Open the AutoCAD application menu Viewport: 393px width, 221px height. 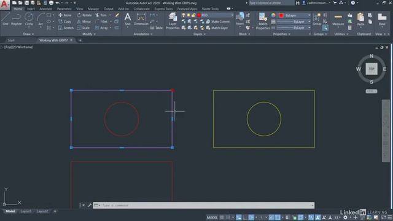pyautogui.click(x=4, y=4)
